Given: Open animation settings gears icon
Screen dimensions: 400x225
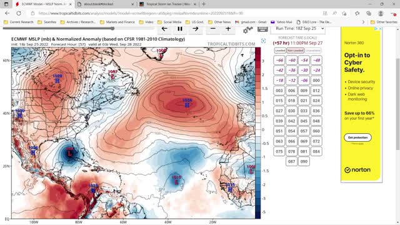Looking at the screenshot, I should 247,30.
